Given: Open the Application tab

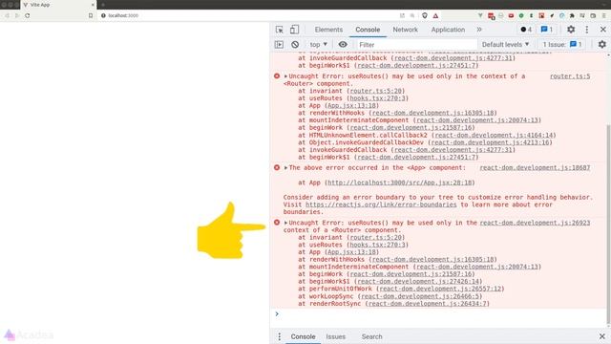Looking at the screenshot, I should coord(448,30).
